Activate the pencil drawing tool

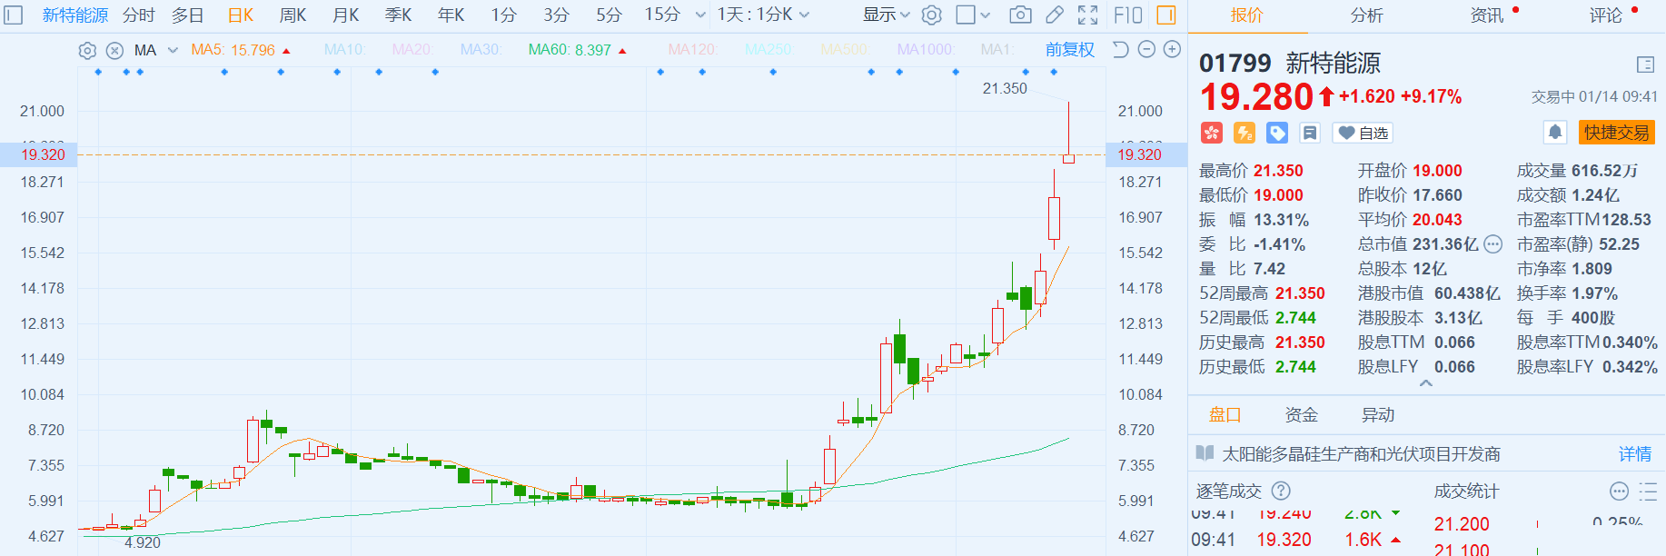(1055, 15)
